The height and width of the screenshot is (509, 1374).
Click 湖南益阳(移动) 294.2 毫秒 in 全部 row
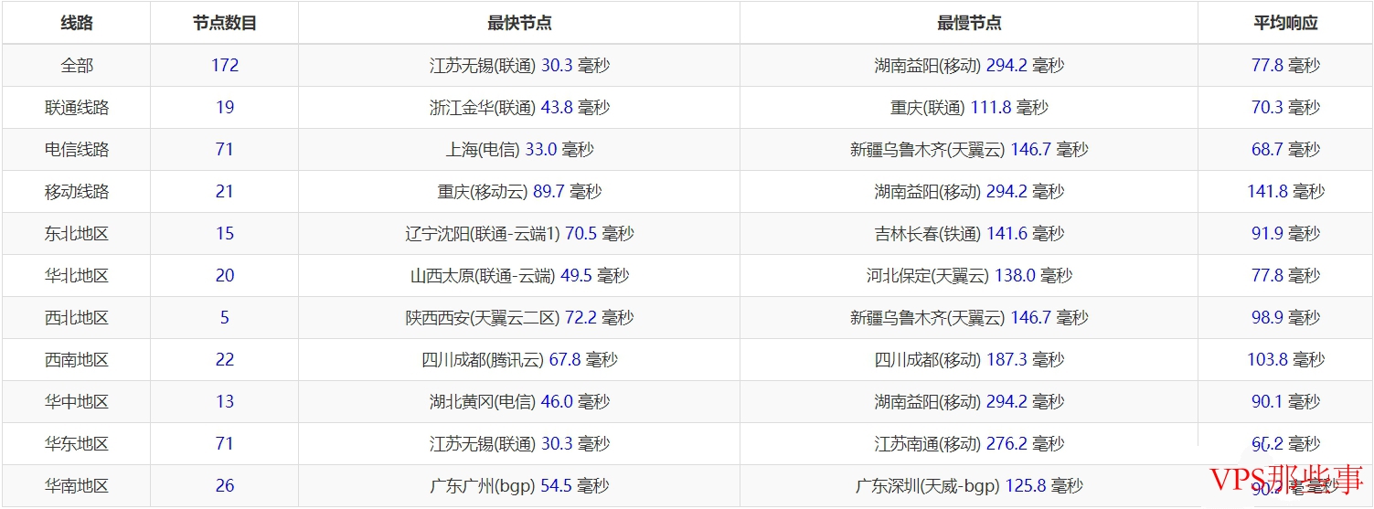point(969,66)
